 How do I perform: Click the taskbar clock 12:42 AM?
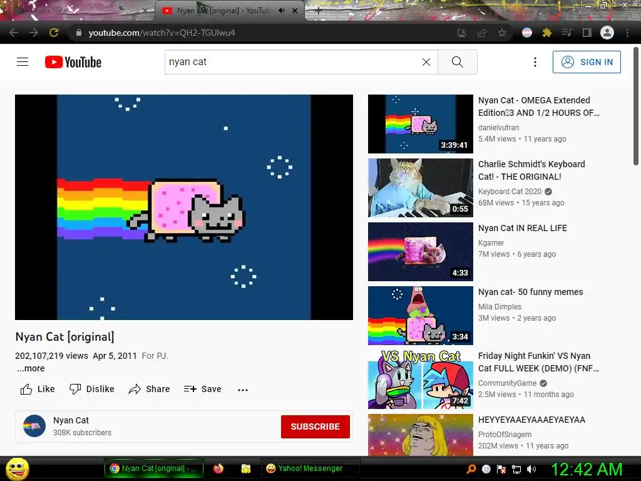[587, 469]
